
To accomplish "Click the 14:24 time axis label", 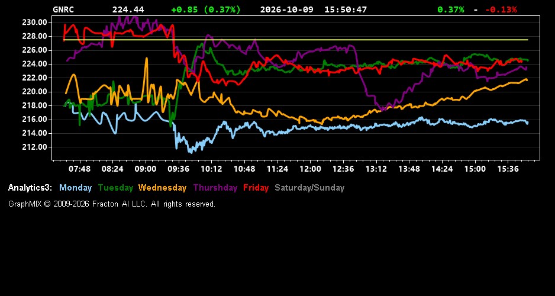I will (x=442, y=169).
